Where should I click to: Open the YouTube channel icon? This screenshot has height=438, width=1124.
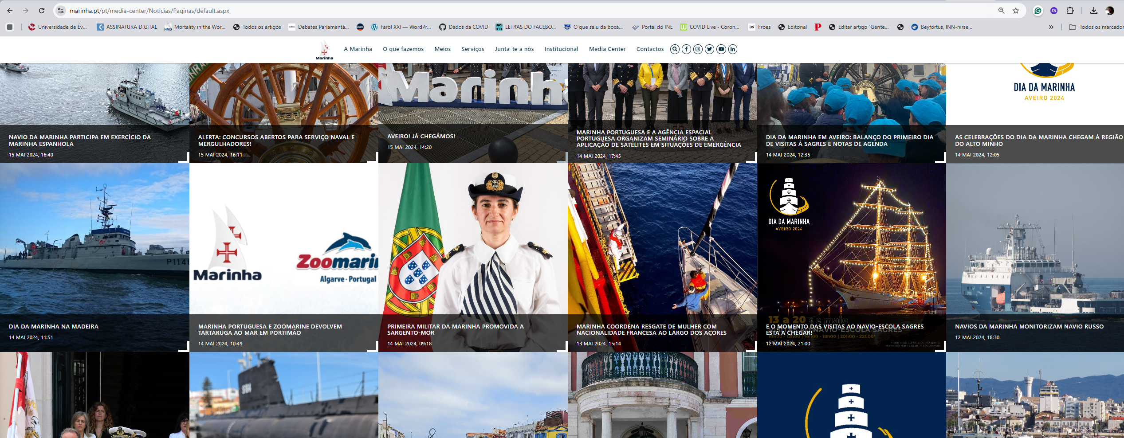click(x=721, y=49)
